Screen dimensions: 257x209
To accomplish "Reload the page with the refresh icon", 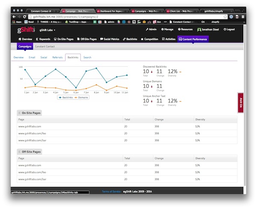I will coord(24,17).
